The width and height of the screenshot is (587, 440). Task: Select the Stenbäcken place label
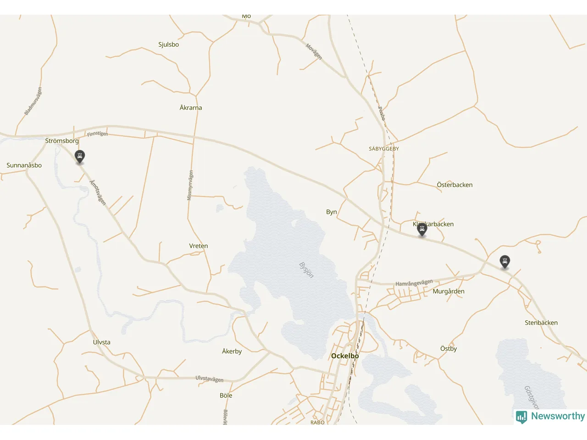pos(541,323)
